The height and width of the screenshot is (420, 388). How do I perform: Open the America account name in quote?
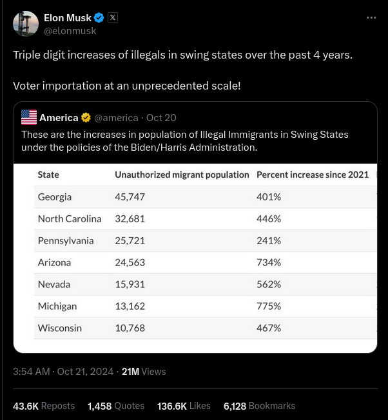[x=59, y=117]
